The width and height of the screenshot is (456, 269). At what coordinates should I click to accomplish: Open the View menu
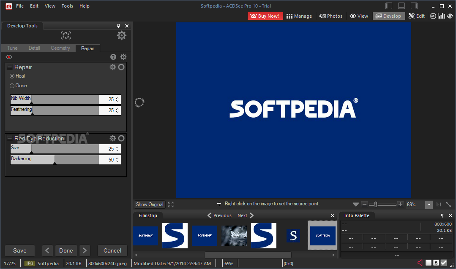(50, 6)
